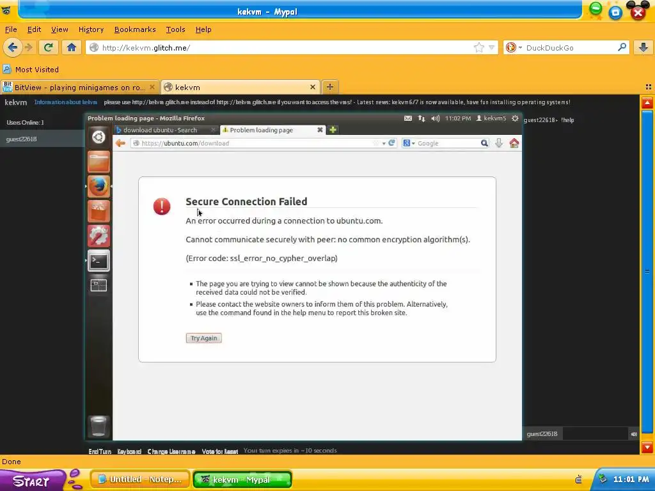The width and height of the screenshot is (655, 491).
Task: Open the DuckDuckGo search engine selector
Action: point(514,47)
